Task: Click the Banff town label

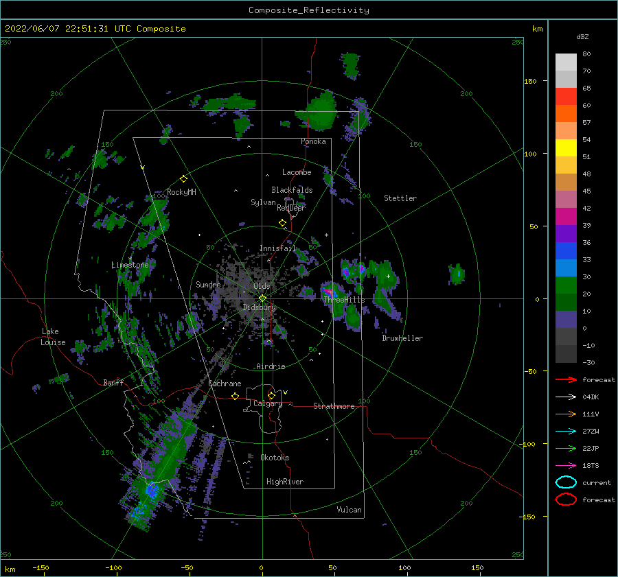Action: click(113, 382)
